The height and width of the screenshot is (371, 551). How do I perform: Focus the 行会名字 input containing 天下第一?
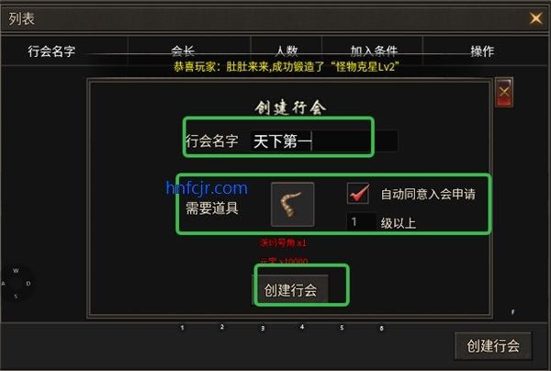(323, 141)
